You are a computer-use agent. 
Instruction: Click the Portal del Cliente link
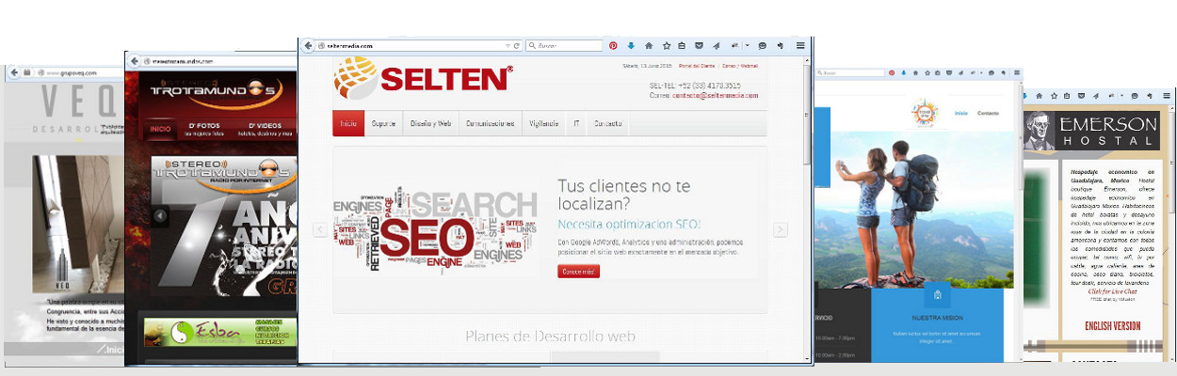[x=698, y=66]
